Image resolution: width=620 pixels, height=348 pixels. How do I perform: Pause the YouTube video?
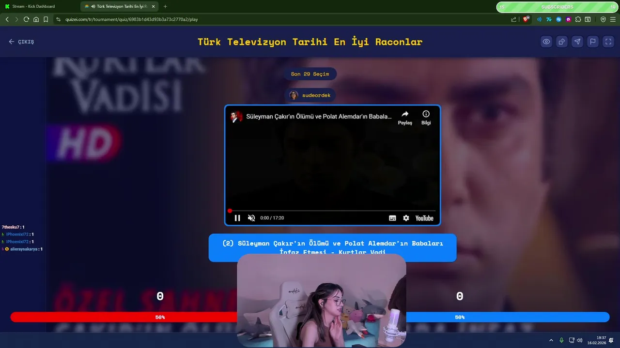(x=237, y=218)
